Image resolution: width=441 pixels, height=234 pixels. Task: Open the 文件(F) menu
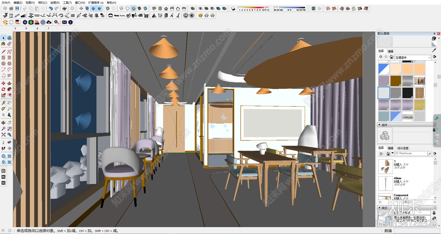click(6, 2)
